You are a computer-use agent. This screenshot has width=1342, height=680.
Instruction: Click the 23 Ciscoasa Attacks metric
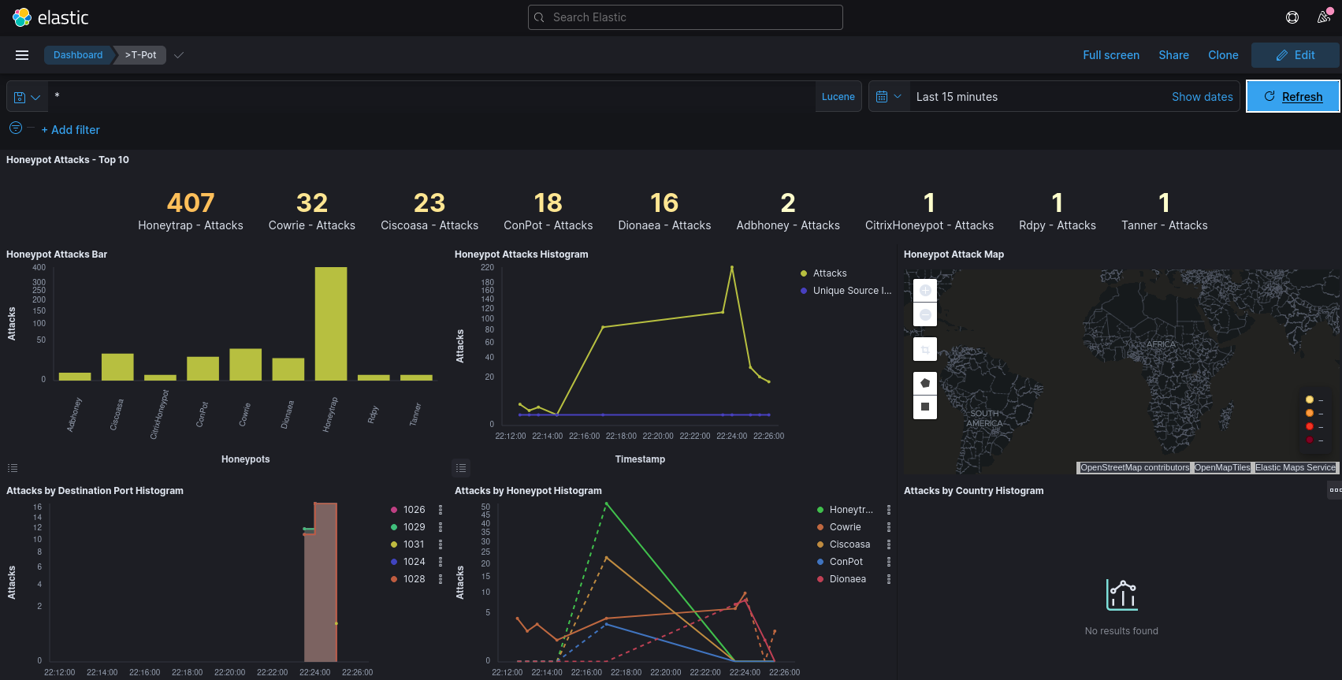[429, 211]
